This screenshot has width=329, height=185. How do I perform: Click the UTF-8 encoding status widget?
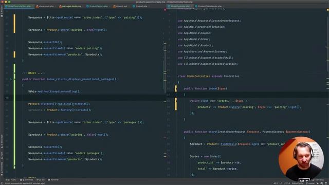[287, 183]
